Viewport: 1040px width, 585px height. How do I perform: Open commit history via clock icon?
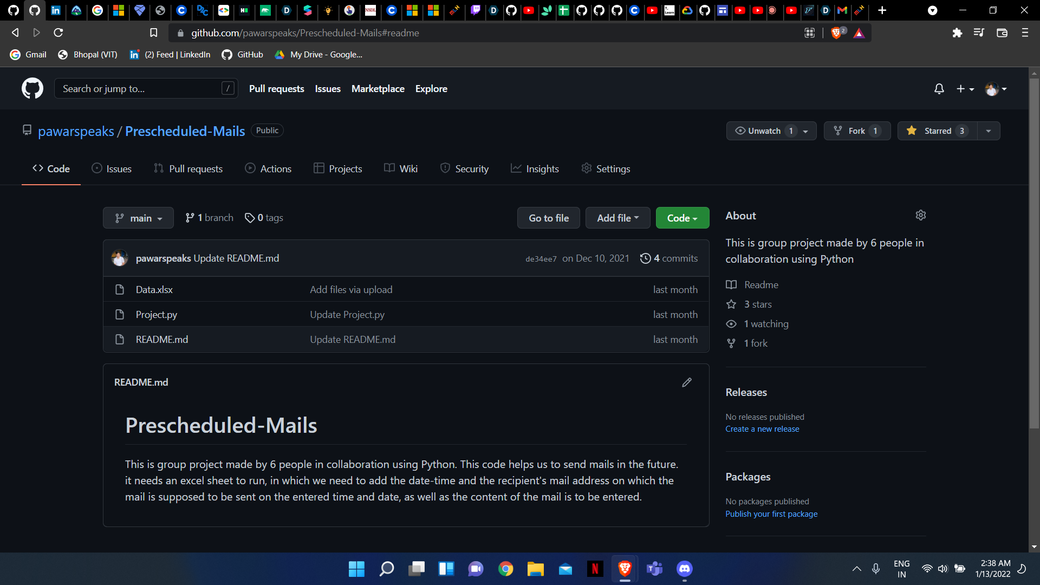646,258
